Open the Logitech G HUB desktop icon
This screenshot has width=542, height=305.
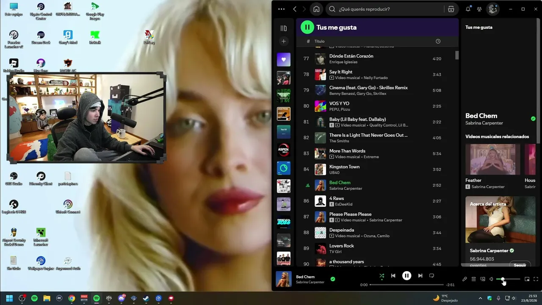(14, 207)
